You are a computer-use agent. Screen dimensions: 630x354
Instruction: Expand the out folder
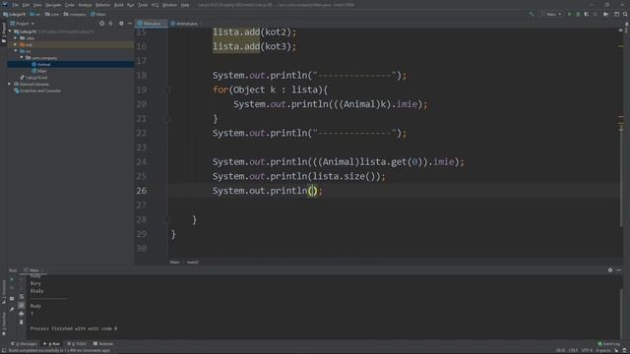(x=16, y=44)
